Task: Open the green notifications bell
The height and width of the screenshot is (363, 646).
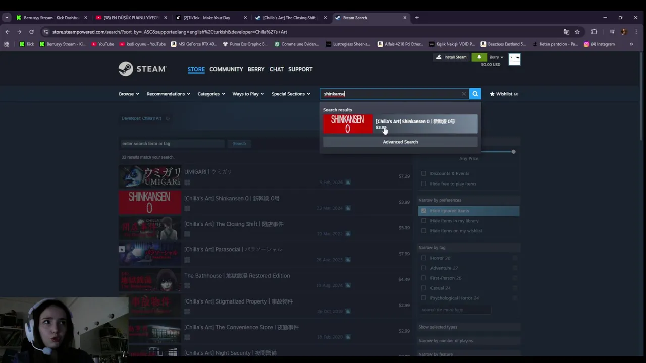Action: point(479,57)
